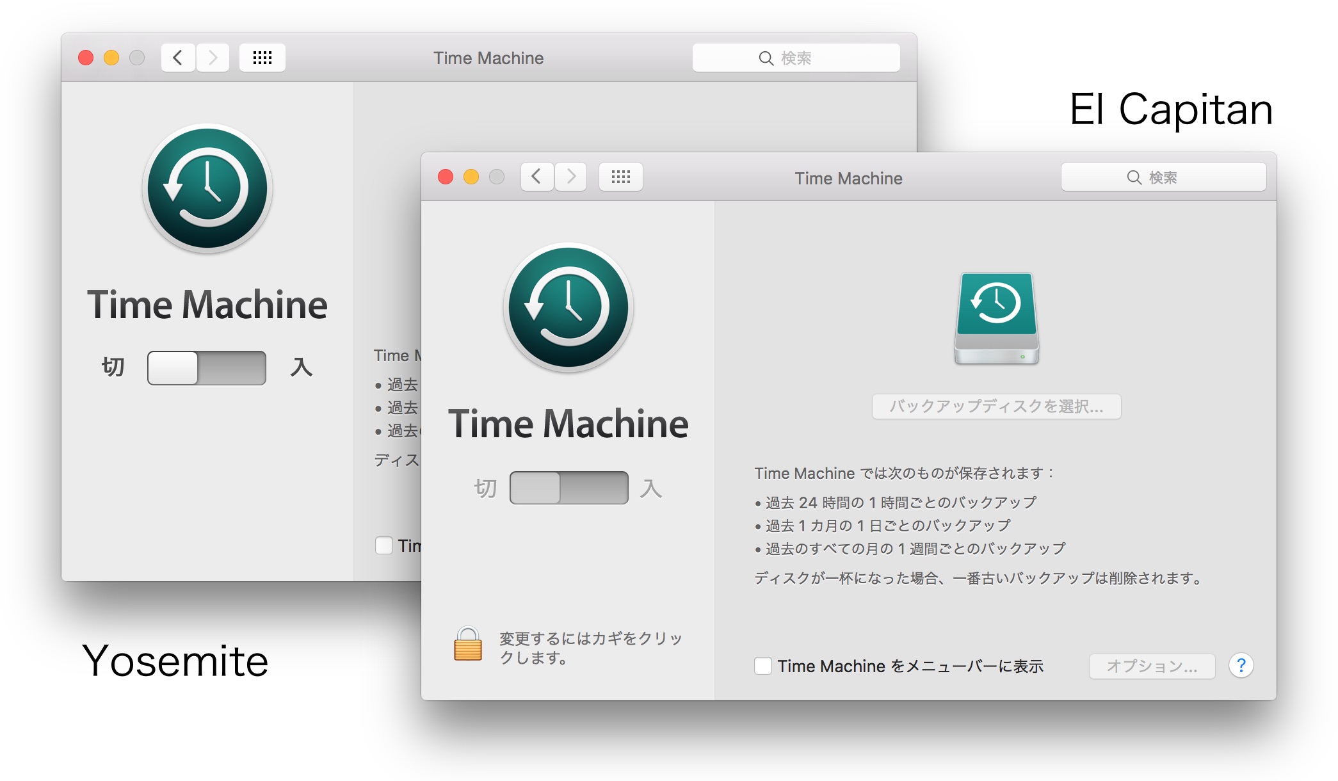Click the search field in the Yosemite window
The height and width of the screenshot is (781, 1338).
796,58
